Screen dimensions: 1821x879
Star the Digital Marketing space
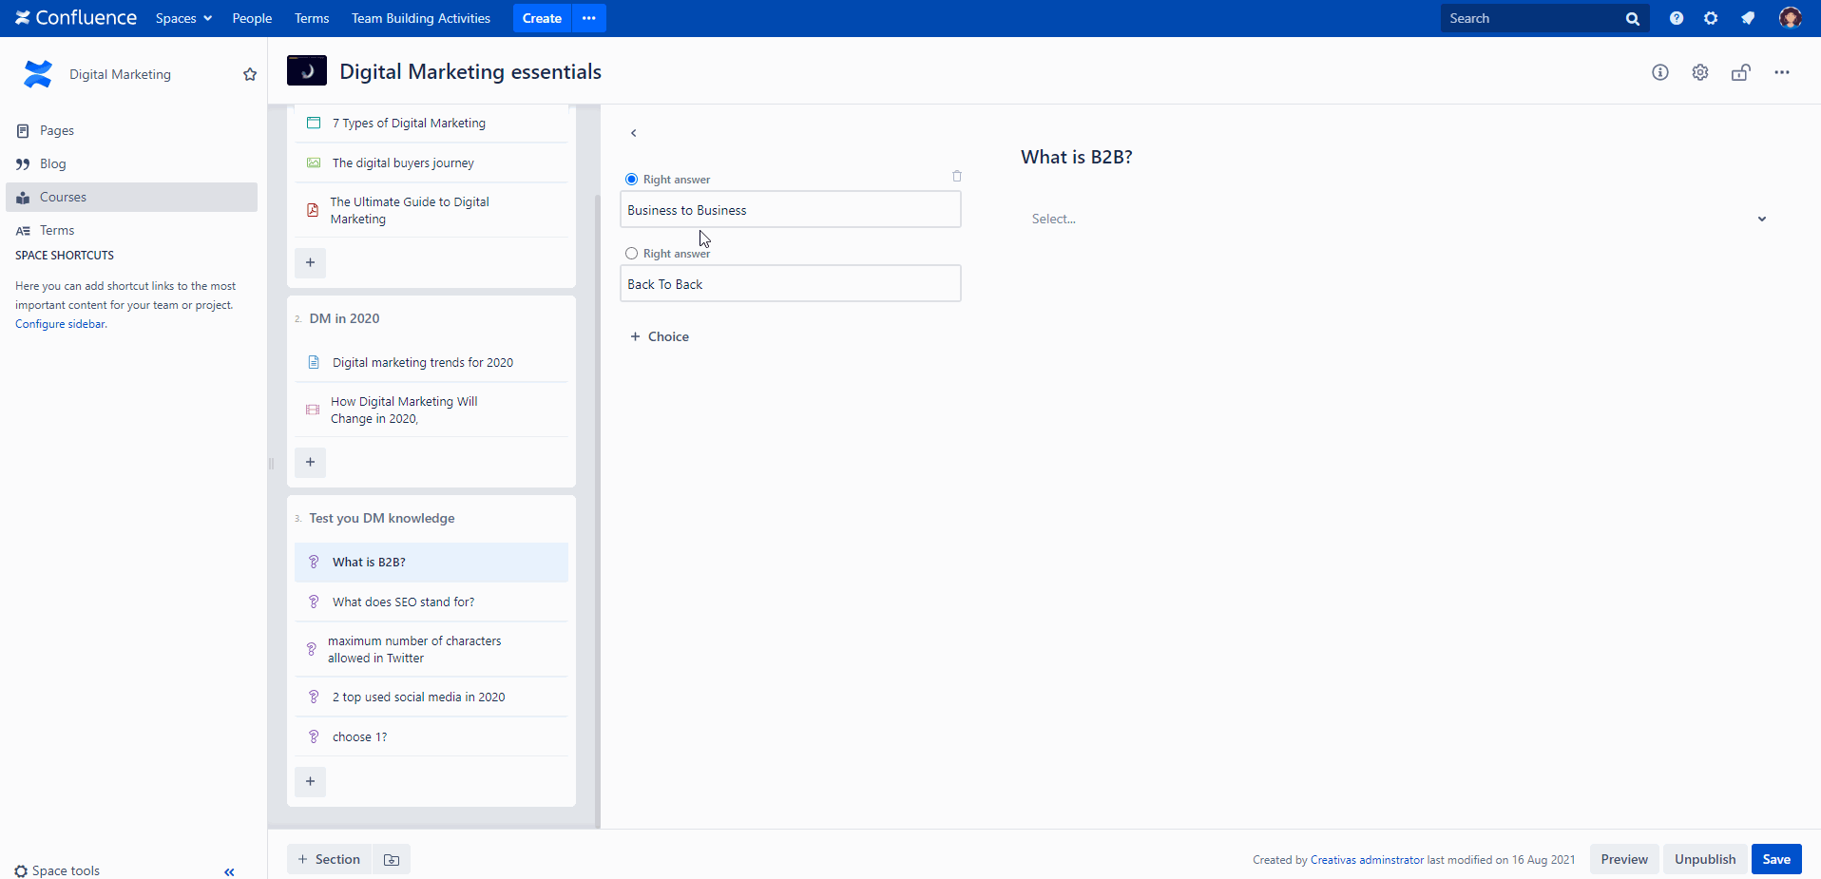coord(250,74)
